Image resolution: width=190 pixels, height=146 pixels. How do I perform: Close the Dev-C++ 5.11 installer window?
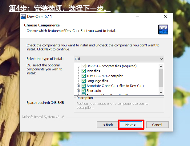[x=166, y=17]
